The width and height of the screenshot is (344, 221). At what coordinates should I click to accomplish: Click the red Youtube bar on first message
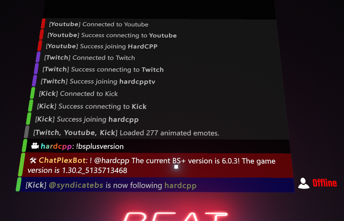pyautogui.click(x=43, y=23)
